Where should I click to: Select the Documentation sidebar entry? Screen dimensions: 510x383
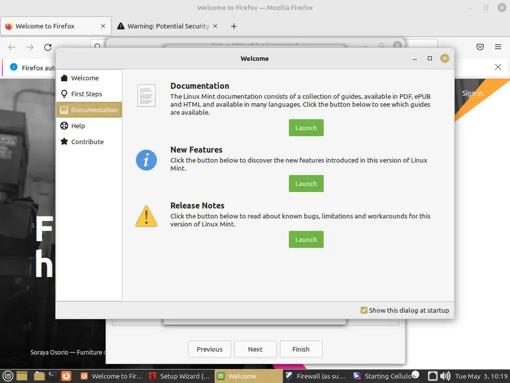pyautogui.click(x=89, y=110)
